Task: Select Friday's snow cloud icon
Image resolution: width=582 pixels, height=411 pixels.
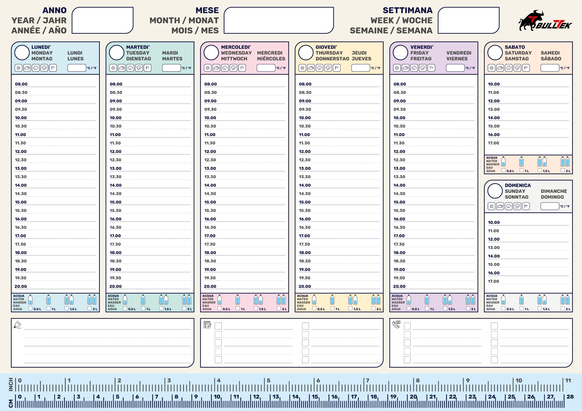Action: point(423,68)
